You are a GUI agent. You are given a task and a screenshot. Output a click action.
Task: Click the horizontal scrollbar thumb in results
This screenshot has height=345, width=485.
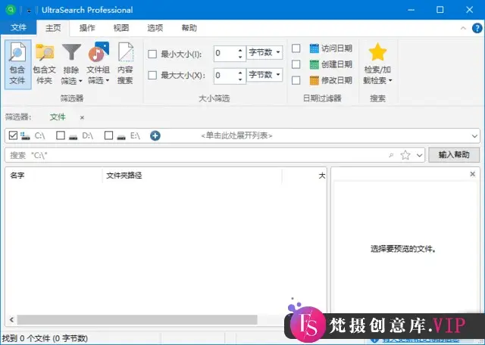(137, 320)
